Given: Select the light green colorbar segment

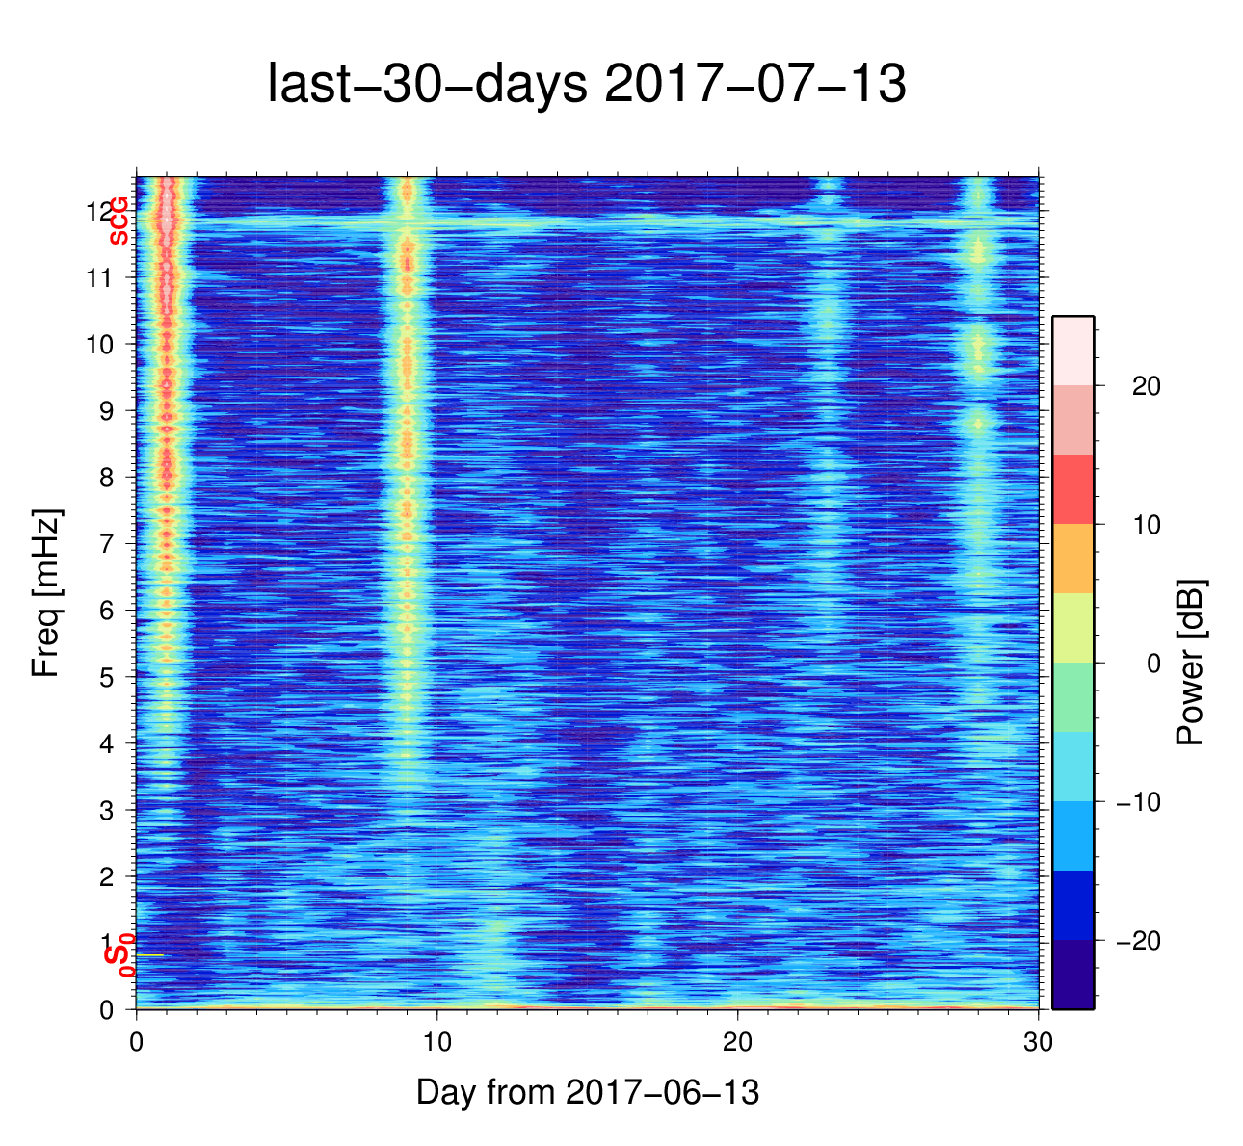Looking at the screenshot, I should click(x=1072, y=697).
